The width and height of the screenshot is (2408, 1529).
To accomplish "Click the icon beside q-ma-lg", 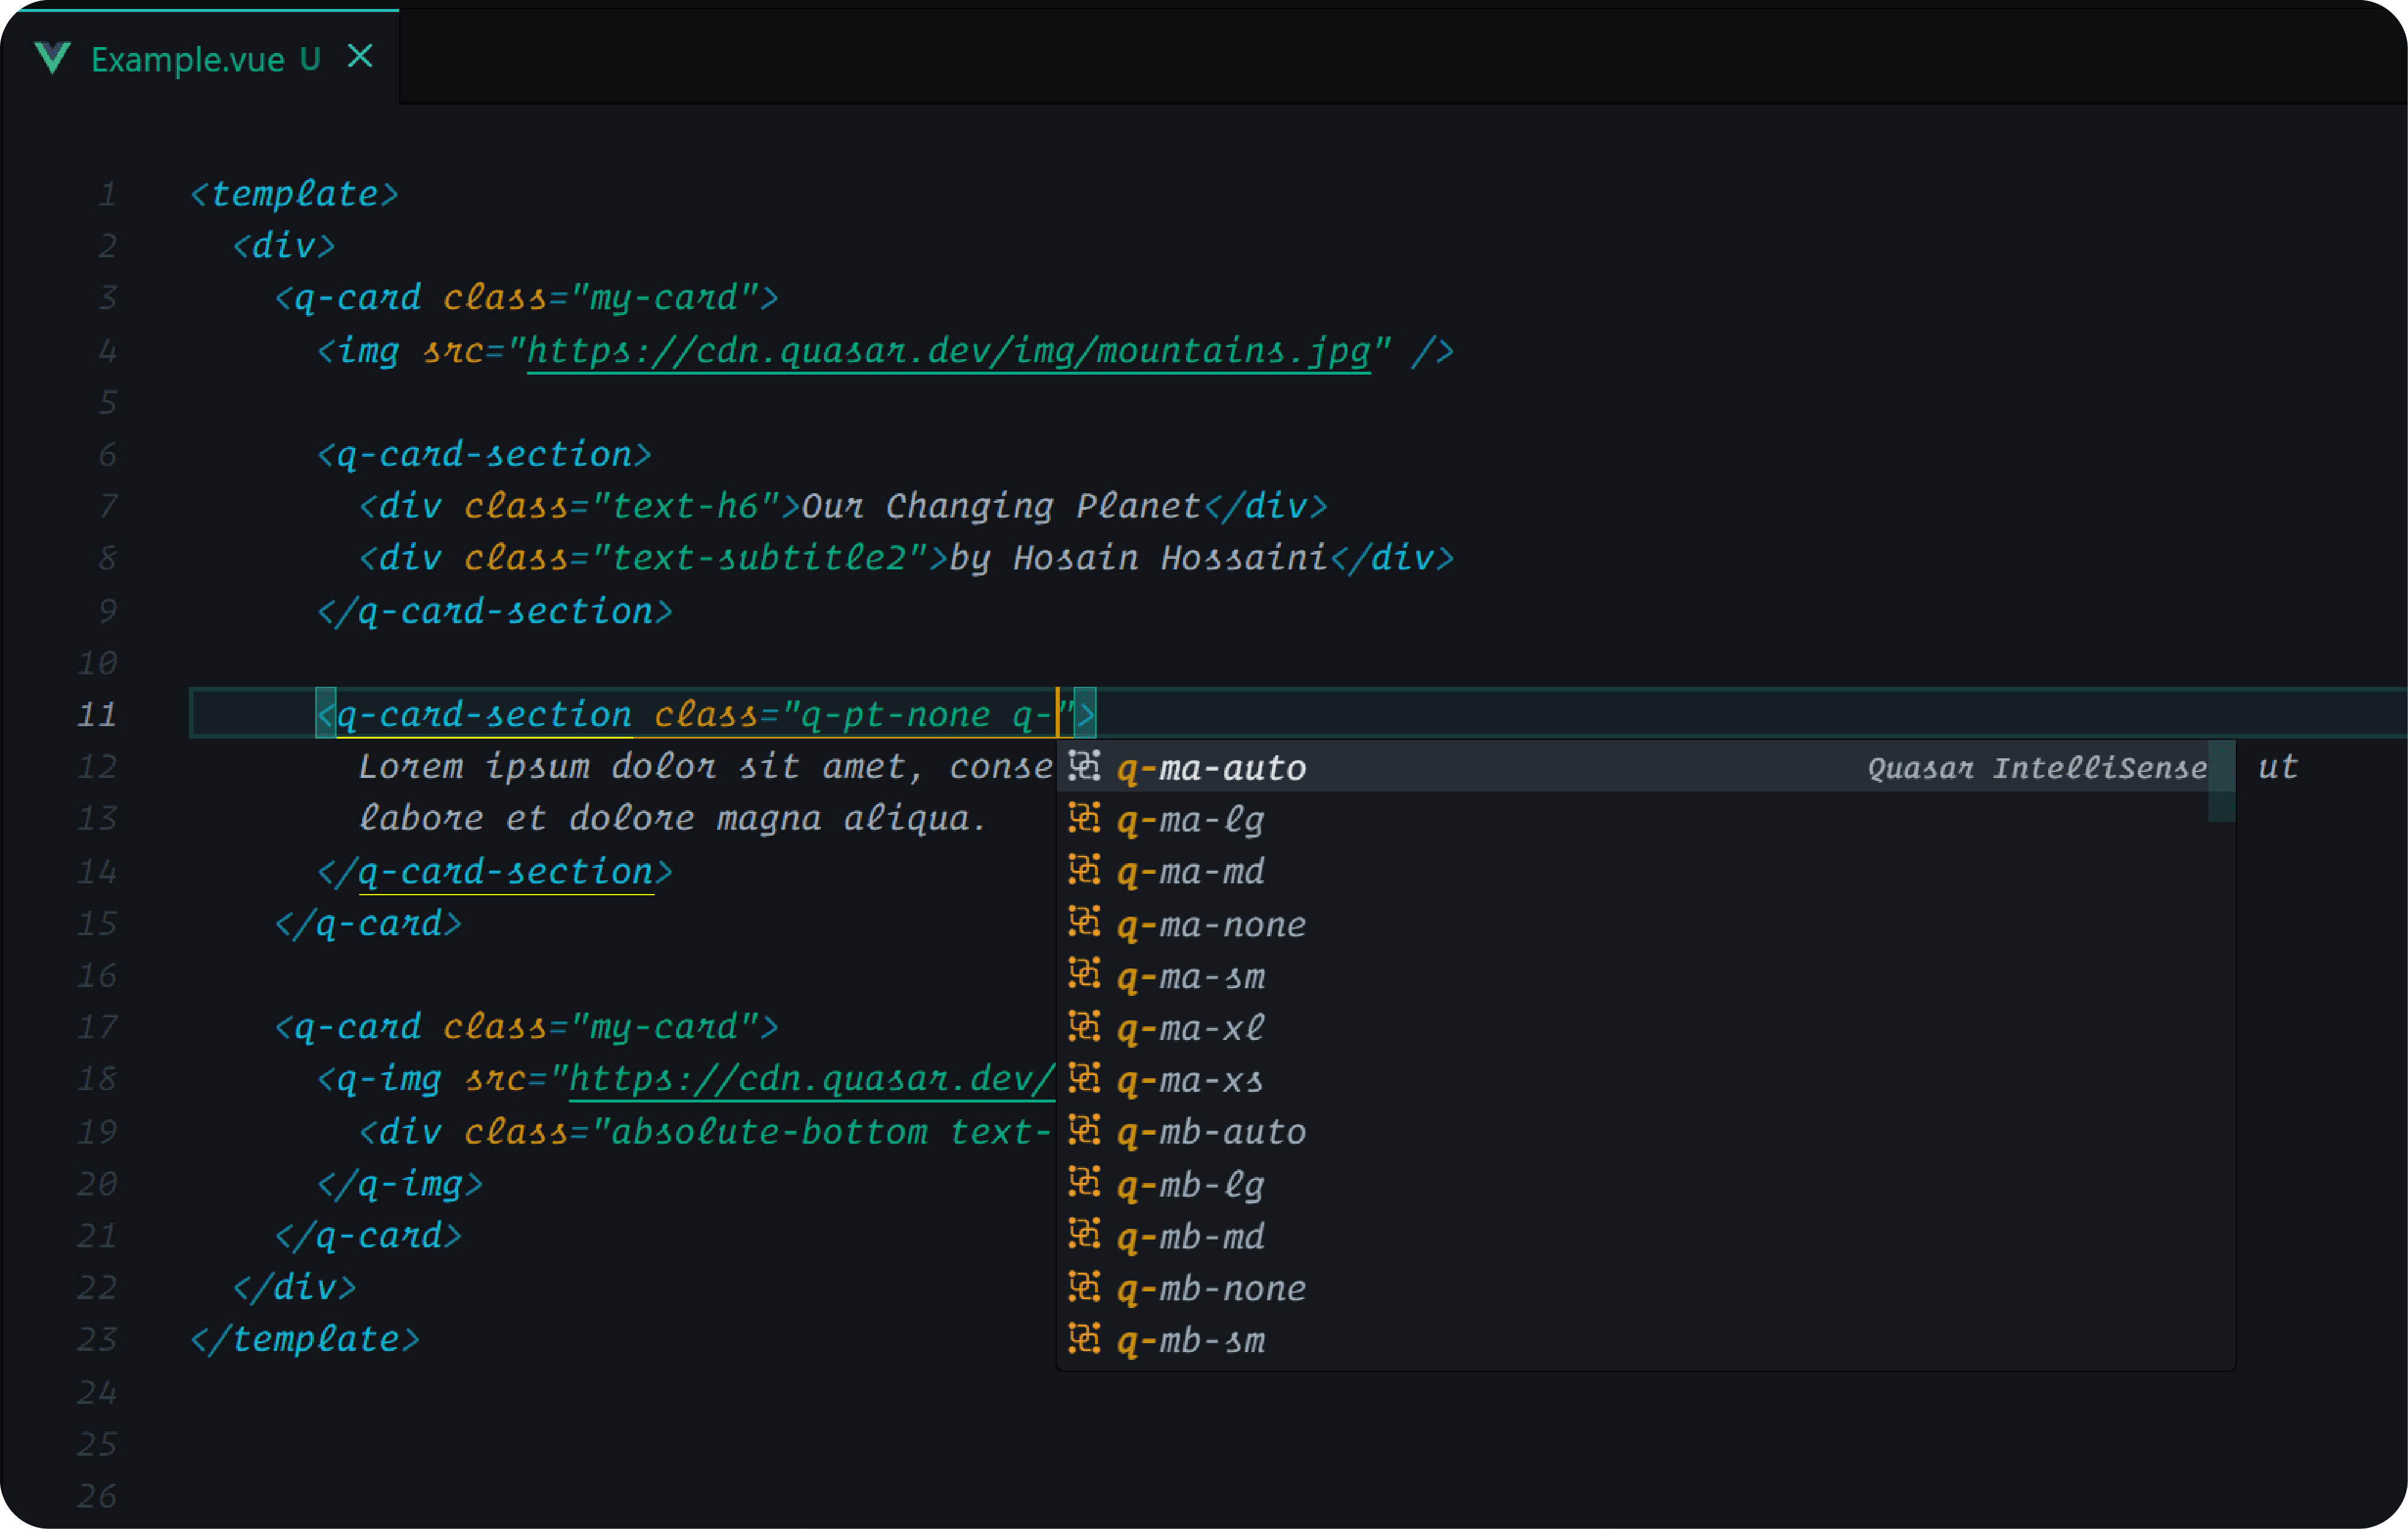I will click(x=1084, y=818).
